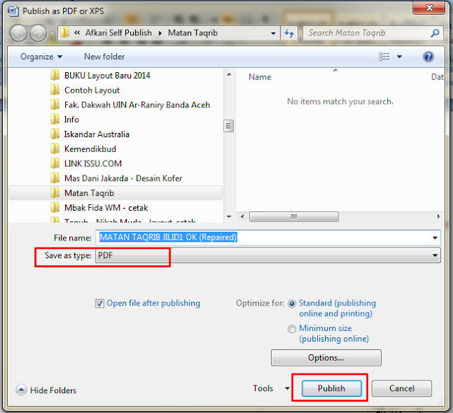Click the Info folder icon
Viewport: 453px width, 413px height.
click(x=55, y=120)
